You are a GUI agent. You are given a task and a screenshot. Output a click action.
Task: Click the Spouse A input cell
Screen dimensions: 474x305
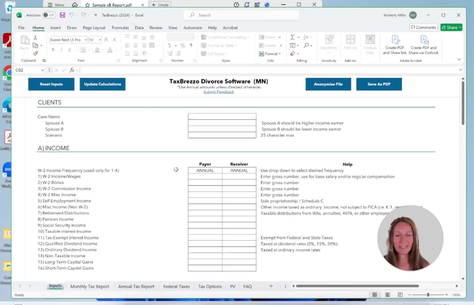(222, 123)
